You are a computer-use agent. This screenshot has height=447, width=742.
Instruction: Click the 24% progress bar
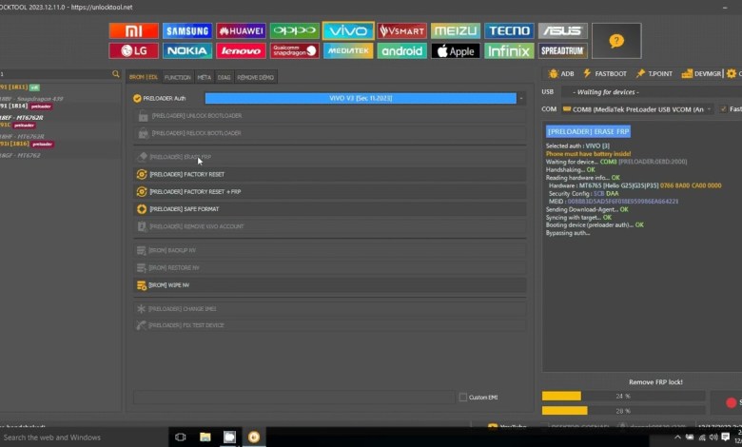[x=622, y=396]
